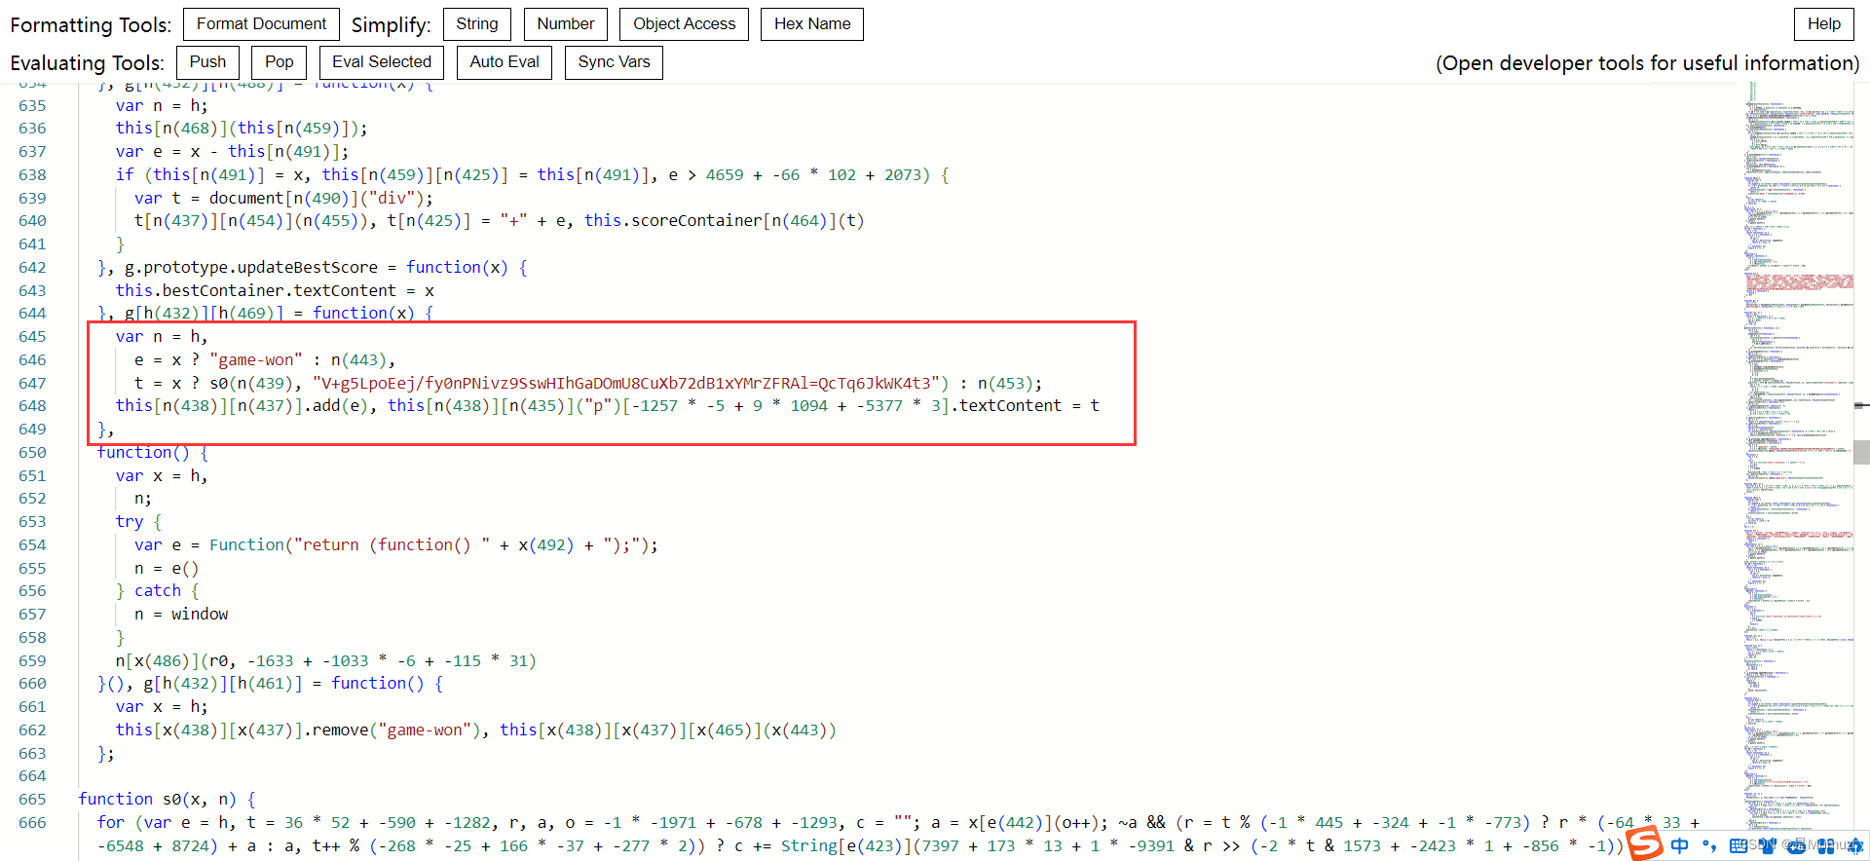1870x861 pixels.
Task: Open the Help button
Action: coord(1824,24)
